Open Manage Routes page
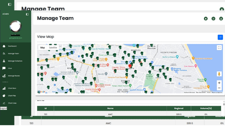This screenshot has width=225, height=126. 13,76
